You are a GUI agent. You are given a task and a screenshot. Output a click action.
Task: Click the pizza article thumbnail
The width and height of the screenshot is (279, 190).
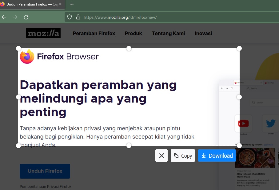click(255, 158)
